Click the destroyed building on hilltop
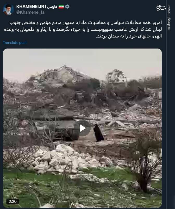 [x=60, y=75]
